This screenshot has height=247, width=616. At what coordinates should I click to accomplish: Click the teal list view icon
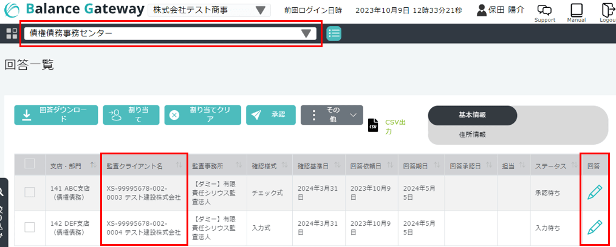point(334,33)
